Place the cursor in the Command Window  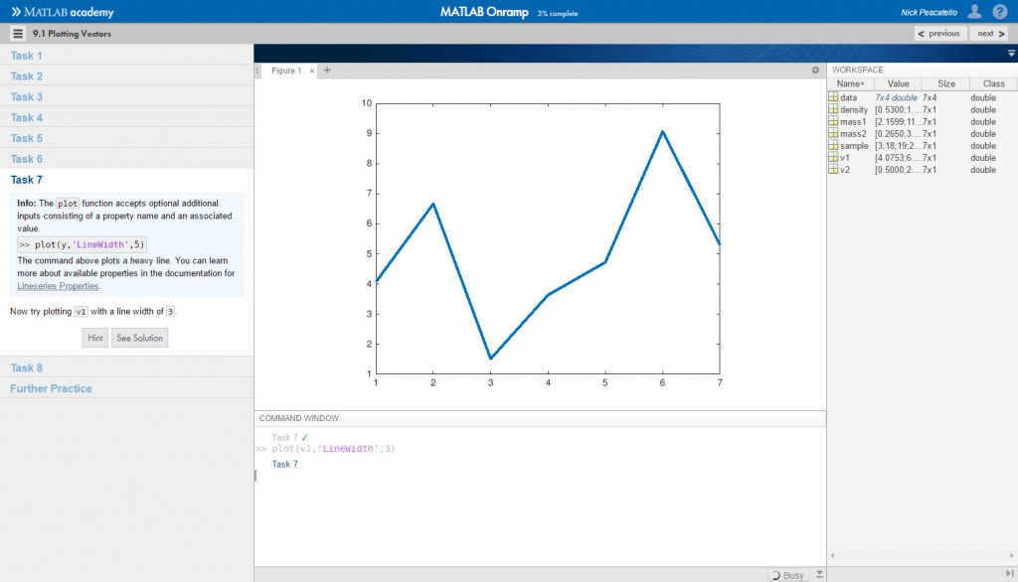pyautogui.click(x=398, y=477)
